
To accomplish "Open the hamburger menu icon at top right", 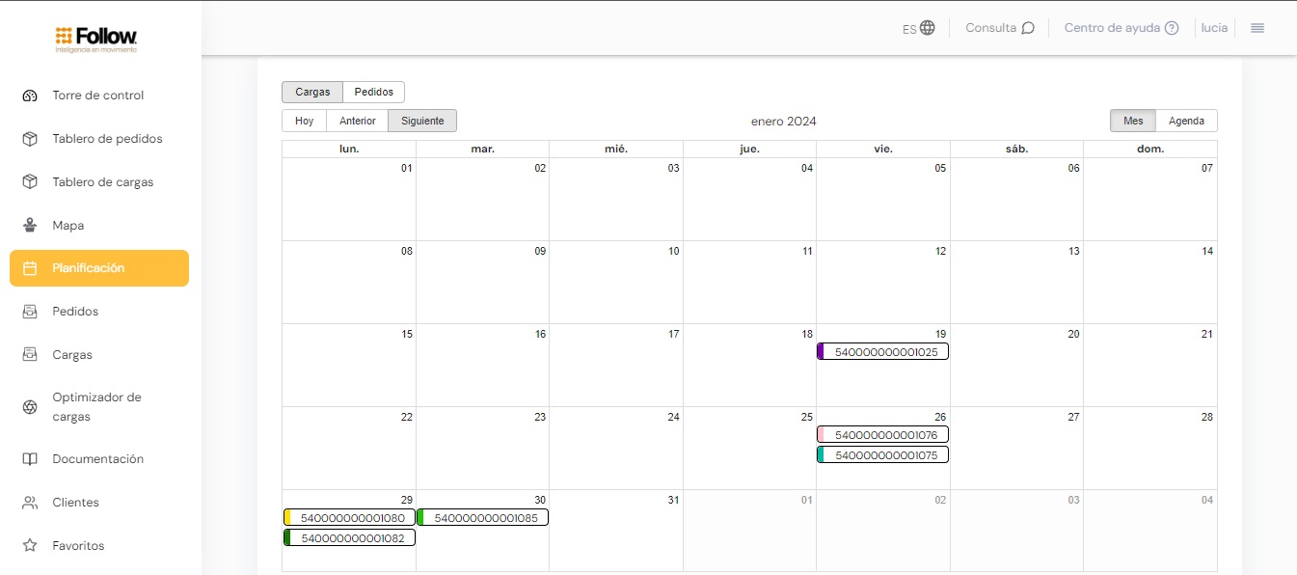I will coord(1256,28).
